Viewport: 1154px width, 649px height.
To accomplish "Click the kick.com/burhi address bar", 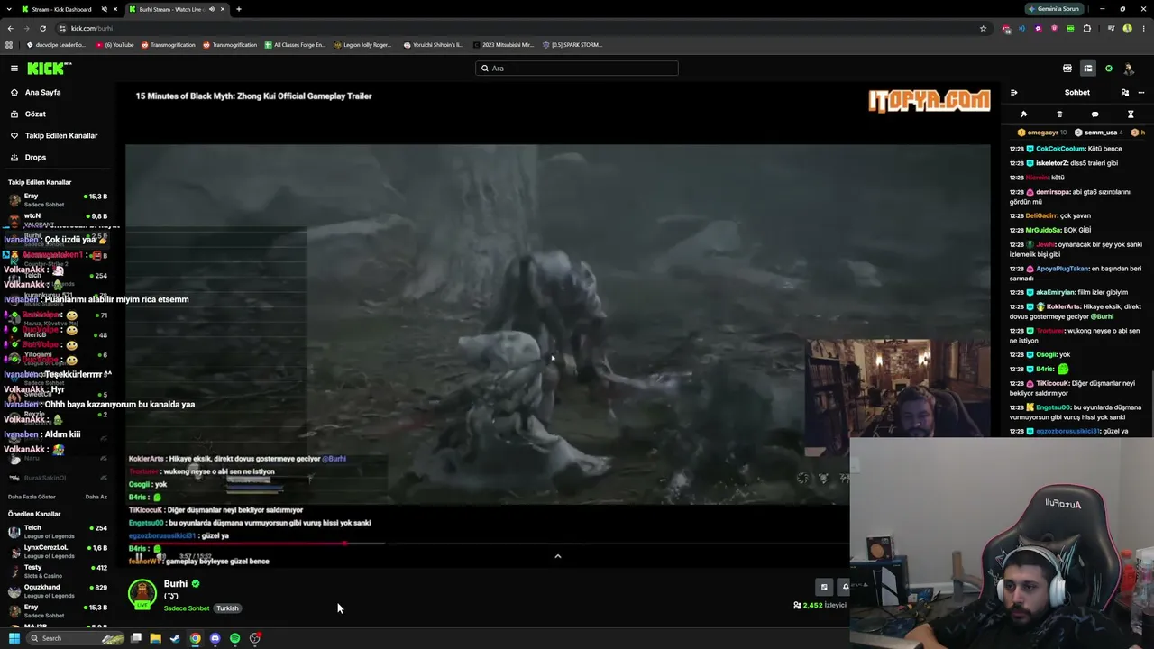I will point(523,28).
